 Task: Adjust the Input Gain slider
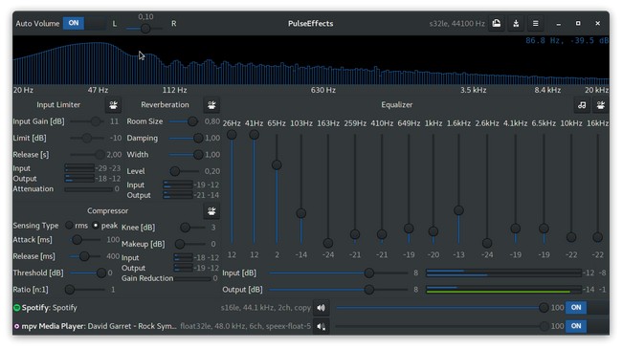88,121
